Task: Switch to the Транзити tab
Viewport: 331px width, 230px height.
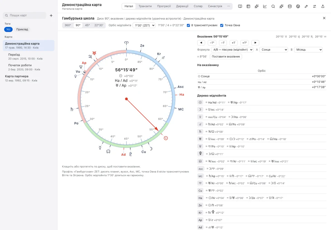Action: click(x=145, y=6)
